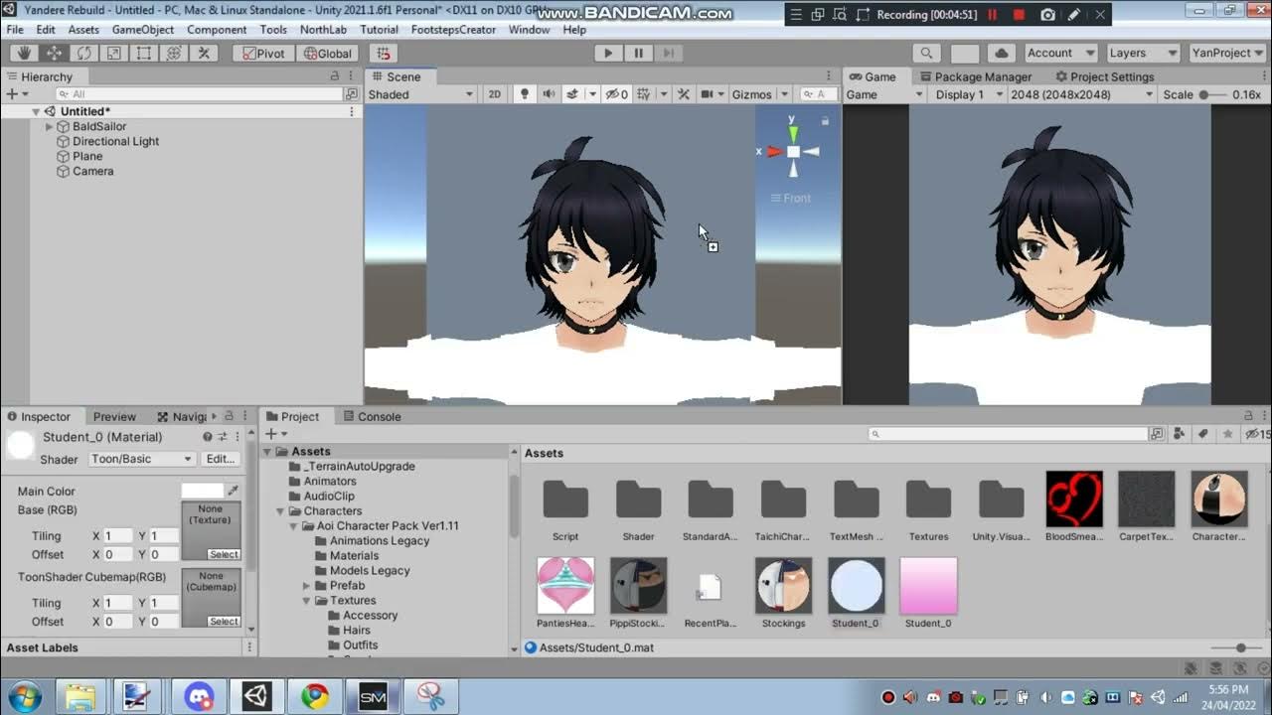This screenshot has height=715, width=1272.
Task: Toggle scene audio speaker icon
Action: tap(549, 94)
